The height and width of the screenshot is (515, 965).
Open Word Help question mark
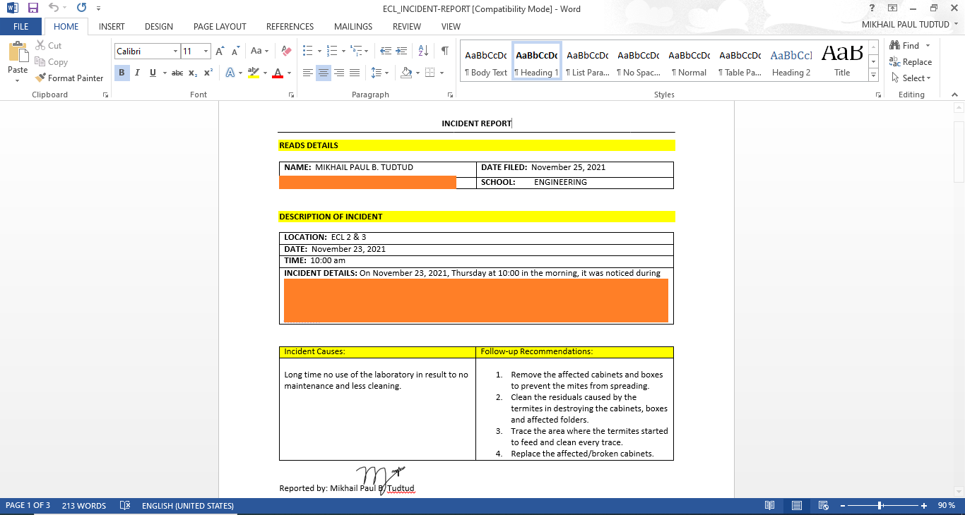click(x=872, y=8)
